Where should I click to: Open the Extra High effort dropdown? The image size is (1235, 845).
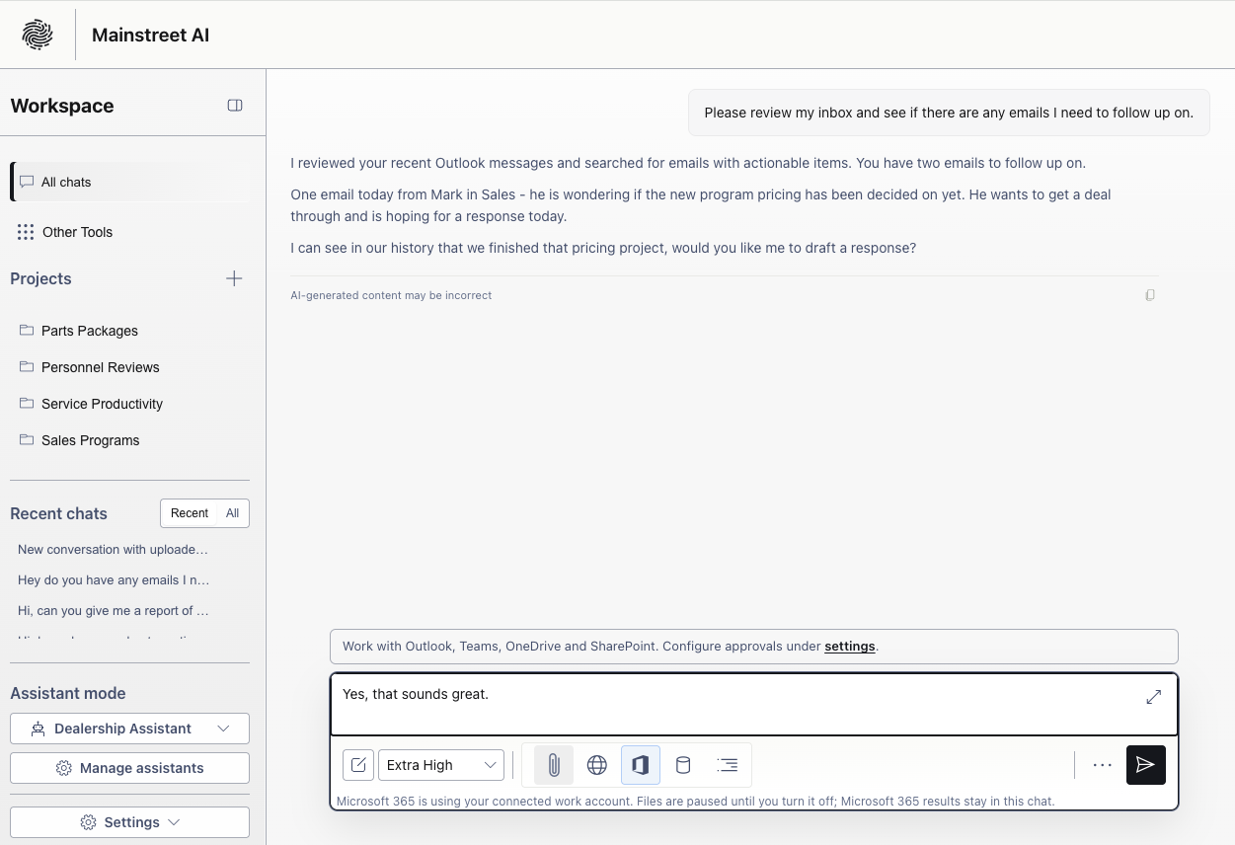(441, 765)
